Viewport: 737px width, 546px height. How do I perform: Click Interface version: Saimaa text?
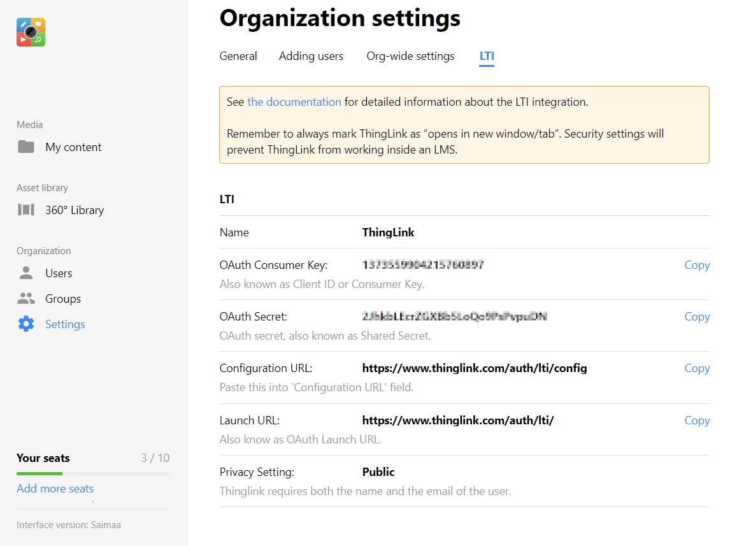[x=69, y=525]
